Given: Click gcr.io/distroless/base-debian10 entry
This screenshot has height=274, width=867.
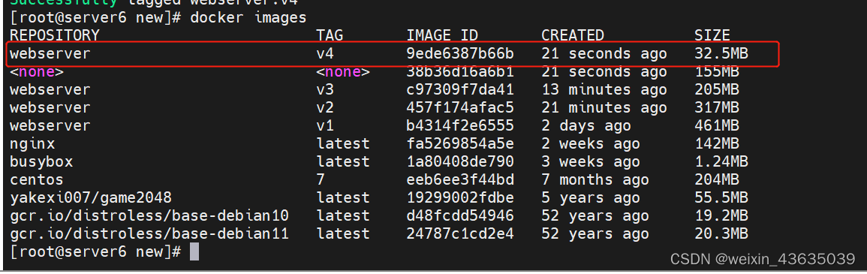Looking at the screenshot, I should click(149, 215).
